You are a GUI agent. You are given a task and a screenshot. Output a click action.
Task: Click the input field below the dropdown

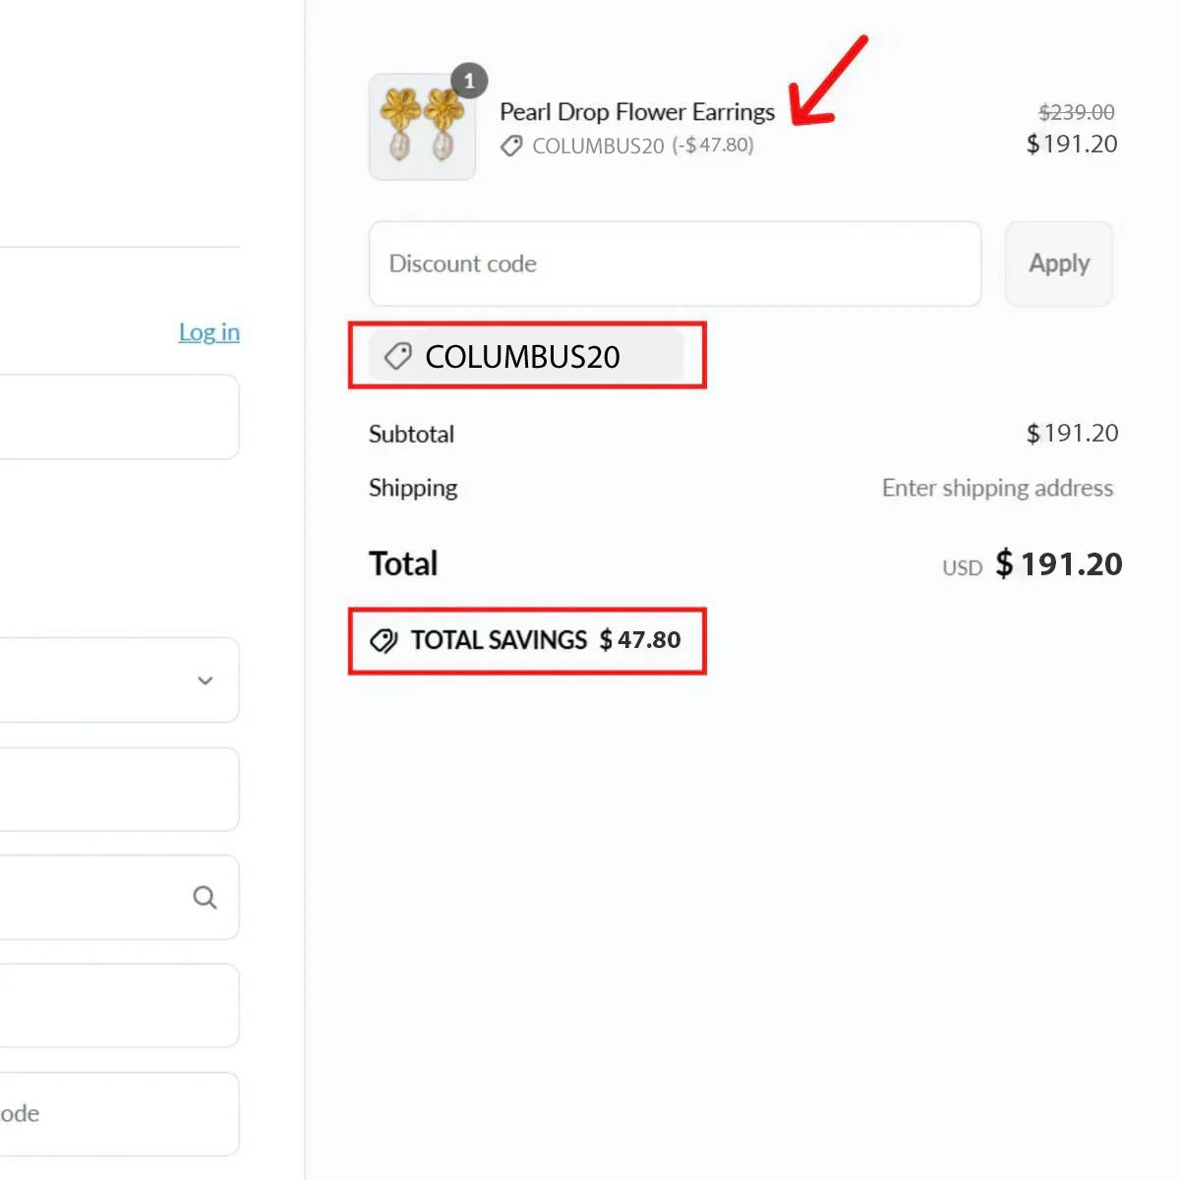[x=118, y=789]
